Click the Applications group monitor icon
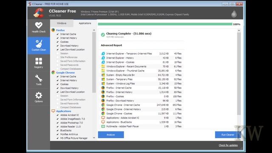The width and height of the screenshot is (272, 153). (53, 111)
